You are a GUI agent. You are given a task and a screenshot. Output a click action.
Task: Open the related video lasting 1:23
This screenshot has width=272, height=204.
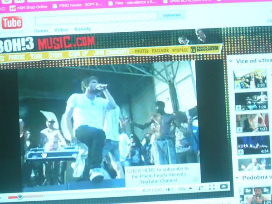coord(253,123)
